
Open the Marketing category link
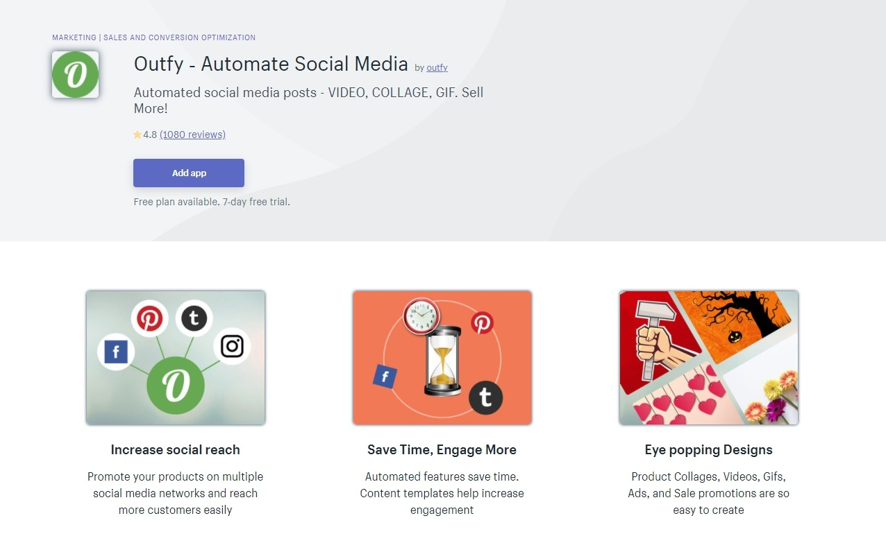tap(74, 37)
